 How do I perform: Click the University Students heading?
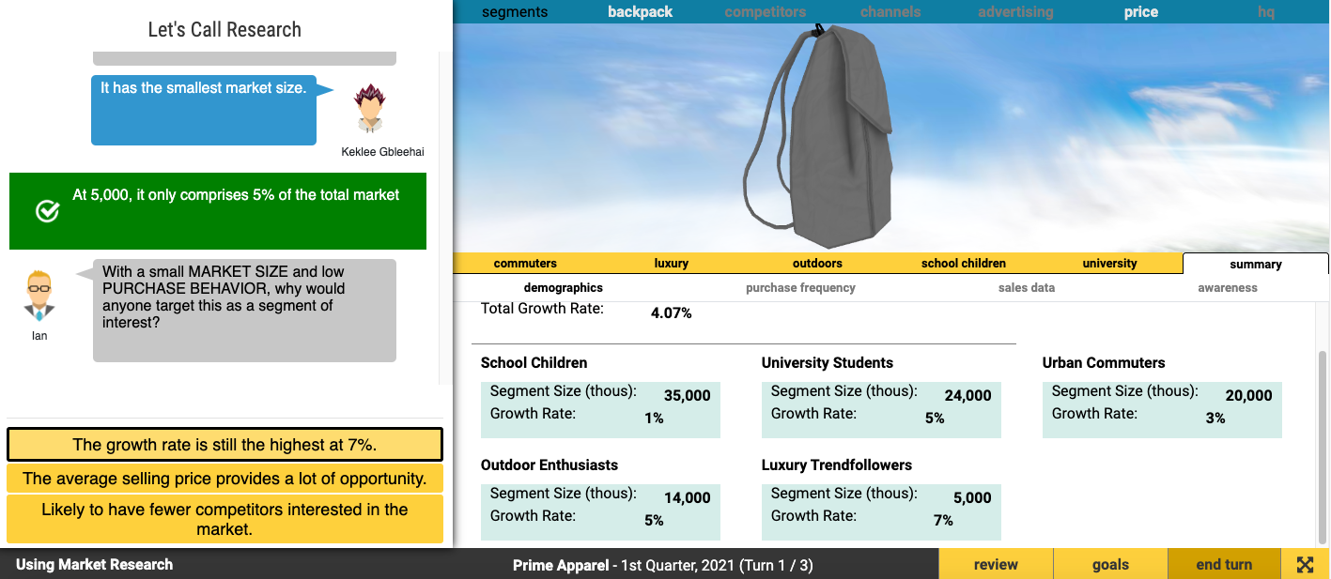pyautogui.click(x=828, y=363)
